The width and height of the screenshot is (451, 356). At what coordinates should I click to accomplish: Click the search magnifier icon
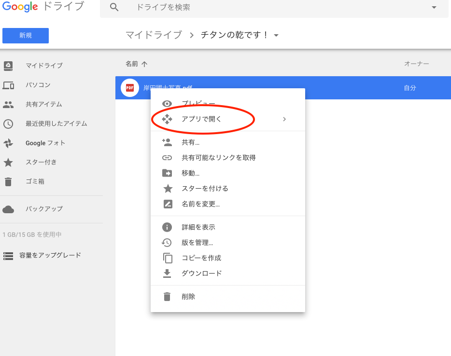pos(114,7)
